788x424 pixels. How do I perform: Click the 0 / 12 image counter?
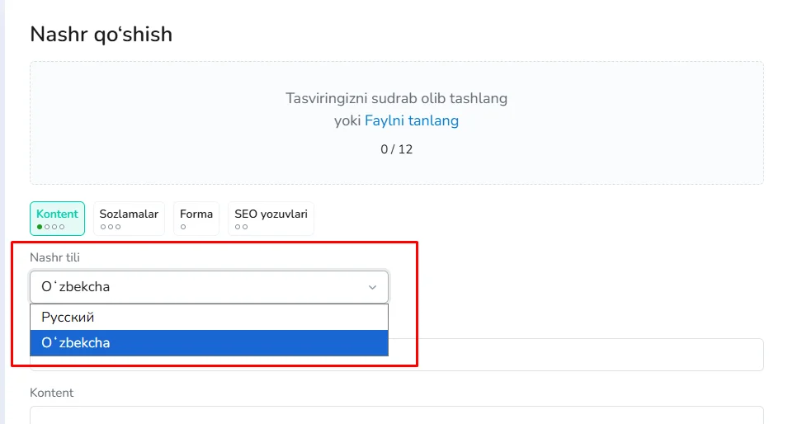[396, 149]
